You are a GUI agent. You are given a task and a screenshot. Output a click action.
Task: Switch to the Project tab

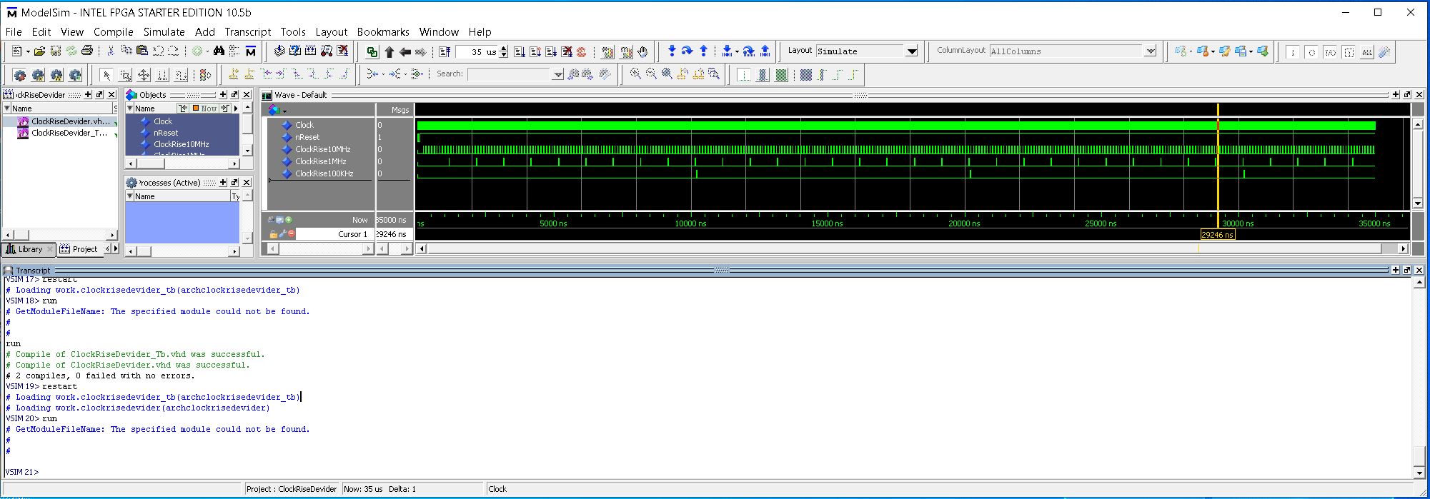pos(79,249)
